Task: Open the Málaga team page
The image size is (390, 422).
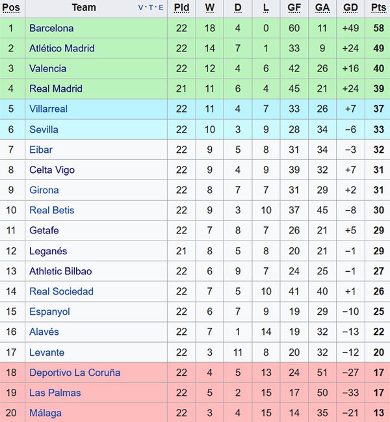Action: (x=45, y=413)
